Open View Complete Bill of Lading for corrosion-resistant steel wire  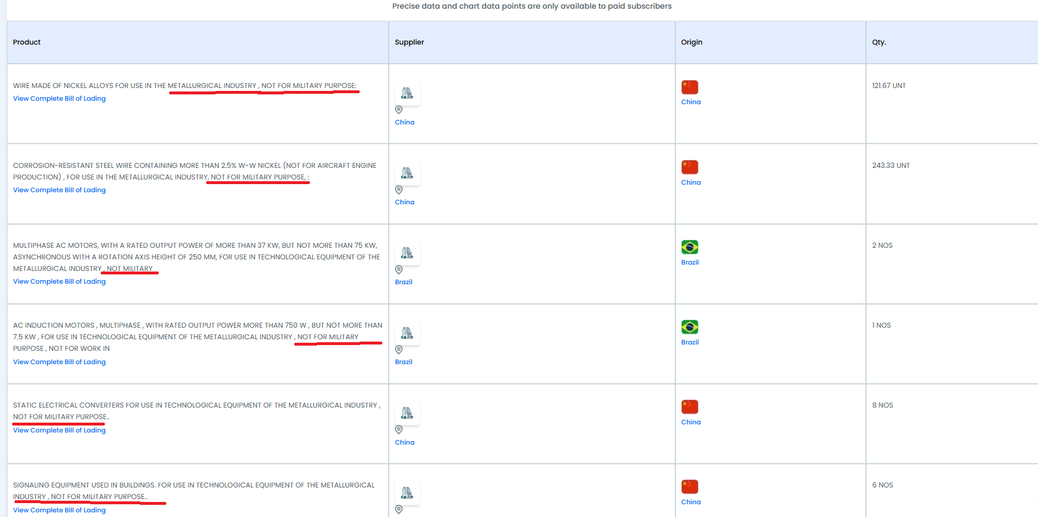(x=59, y=190)
